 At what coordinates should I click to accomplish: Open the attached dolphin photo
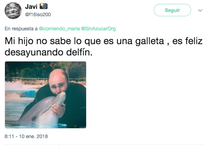point(45,95)
